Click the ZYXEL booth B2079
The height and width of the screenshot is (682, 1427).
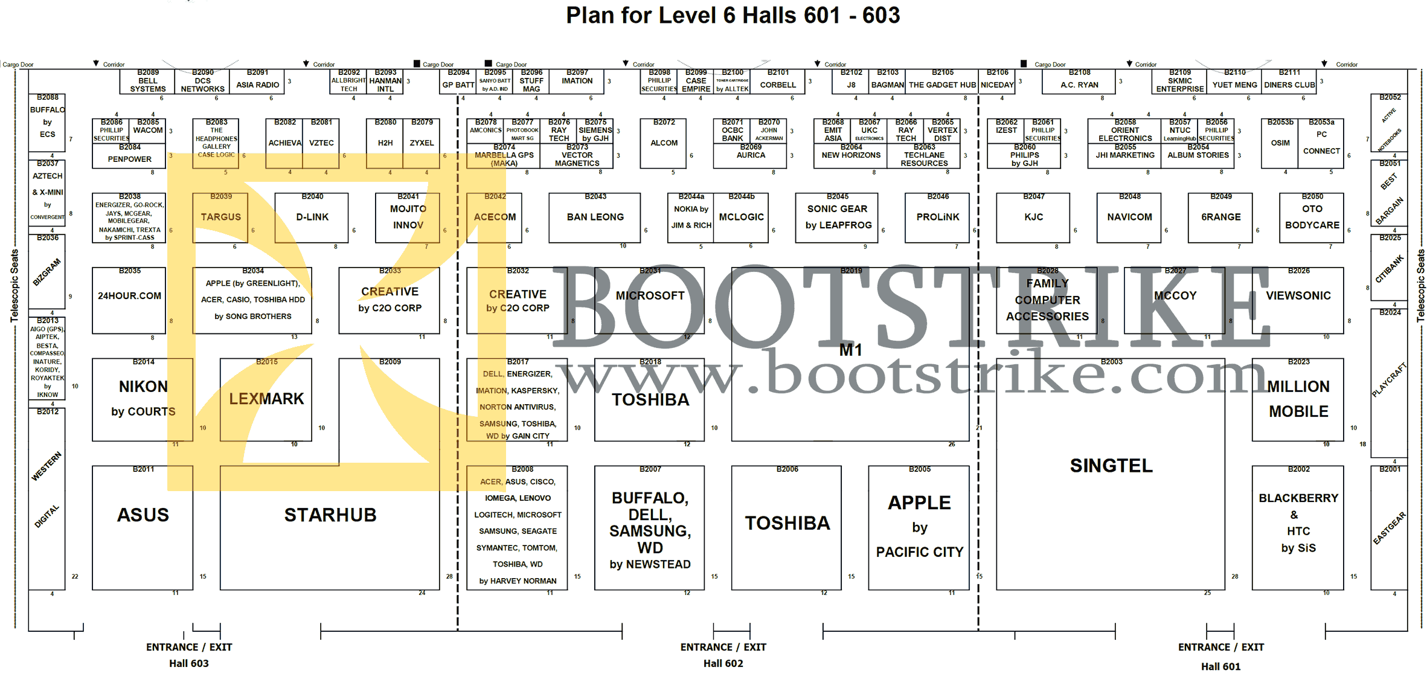point(422,143)
